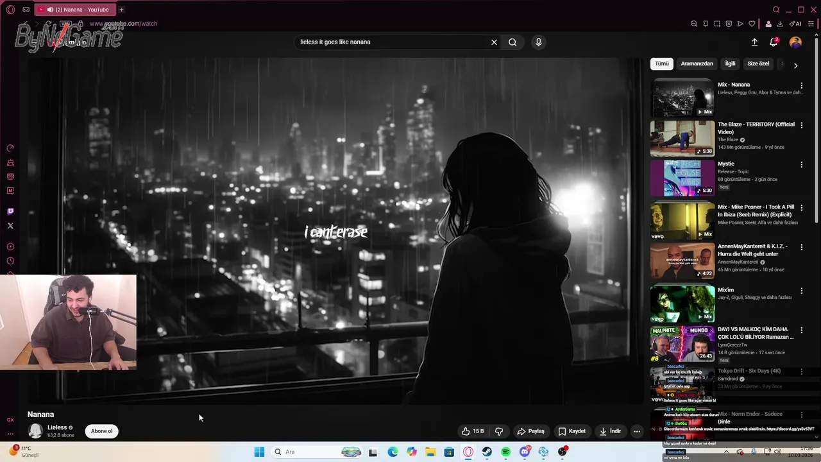
Task: Click the browser profile person icon
Action: [x=768, y=24]
